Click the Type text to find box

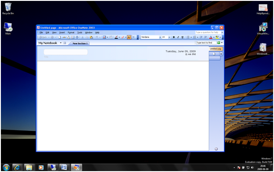(x=206, y=43)
